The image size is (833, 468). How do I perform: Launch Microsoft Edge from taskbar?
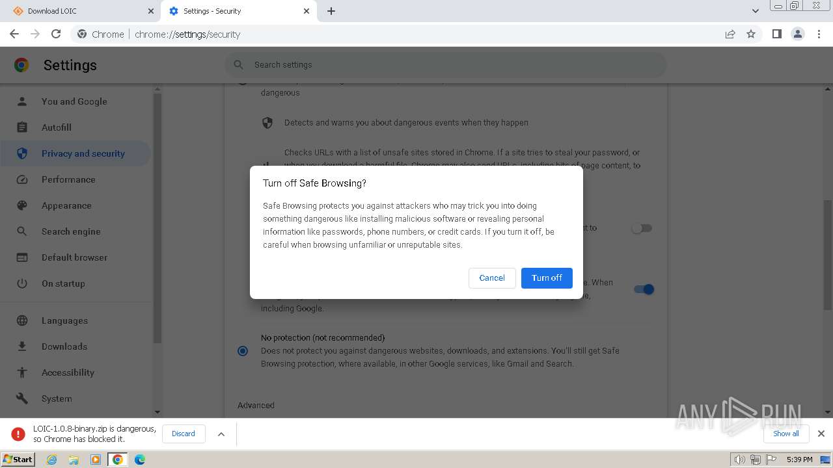click(x=140, y=460)
